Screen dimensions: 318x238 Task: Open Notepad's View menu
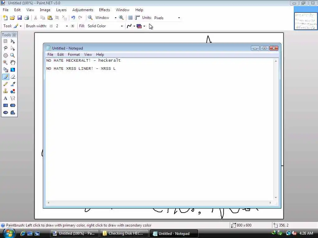(x=88, y=55)
